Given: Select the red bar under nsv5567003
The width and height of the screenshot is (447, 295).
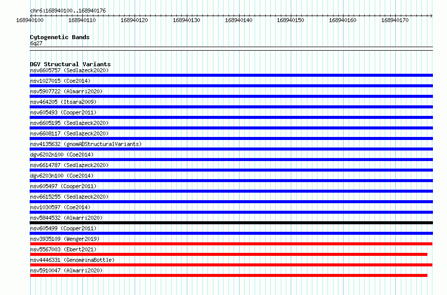Looking at the screenshot, I should pyautogui.click(x=229, y=254).
